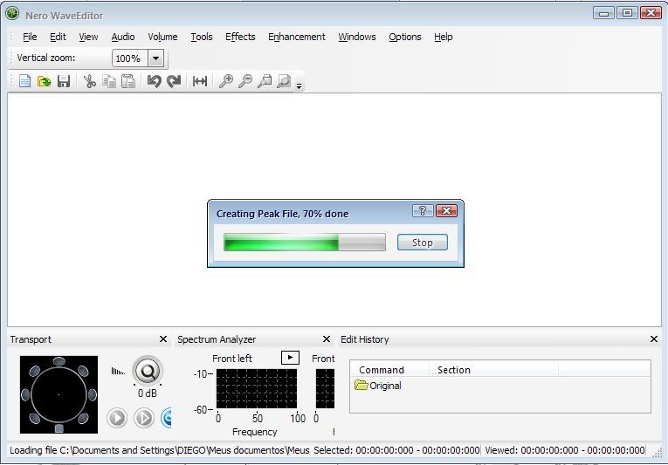Click the Select all horizontal arrows icon
This screenshot has height=465, width=668.
point(200,81)
